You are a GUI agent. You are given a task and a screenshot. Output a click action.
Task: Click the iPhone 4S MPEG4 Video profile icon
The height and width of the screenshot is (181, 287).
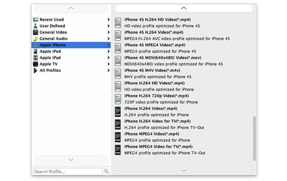click(118, 48)
